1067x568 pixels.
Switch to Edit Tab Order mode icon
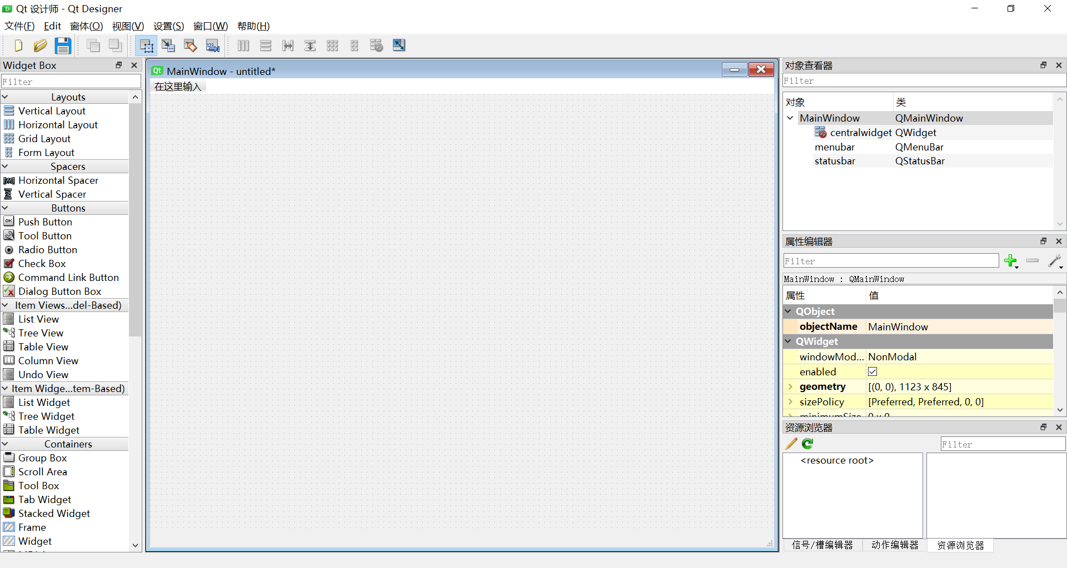[213, 46]
